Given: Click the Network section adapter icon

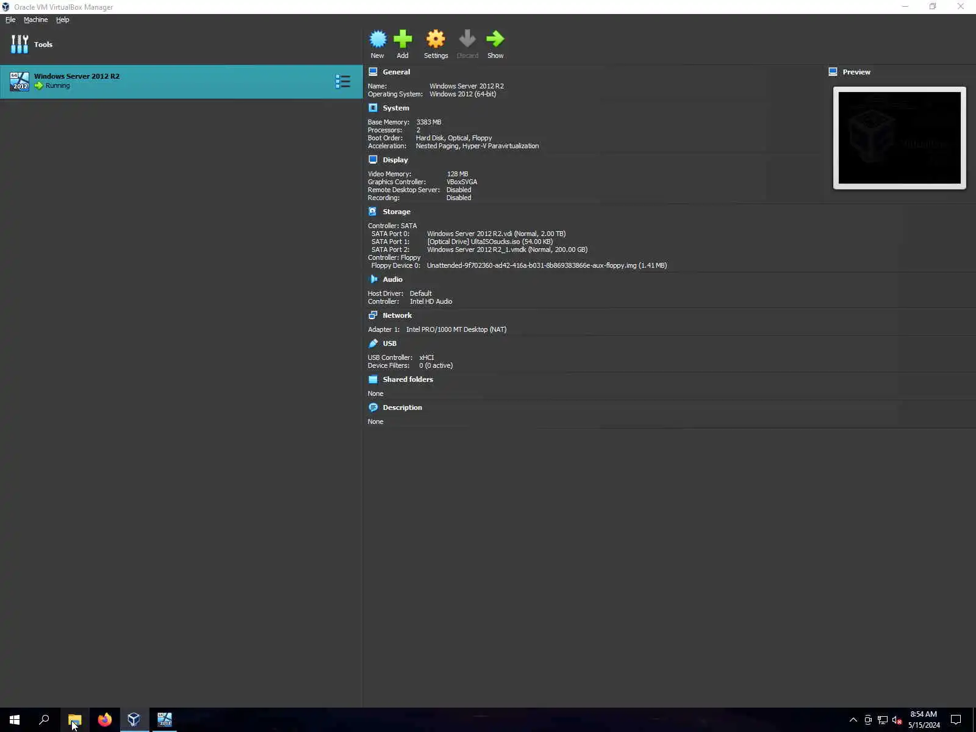Looking at the screenshot, I should (373, 315).
